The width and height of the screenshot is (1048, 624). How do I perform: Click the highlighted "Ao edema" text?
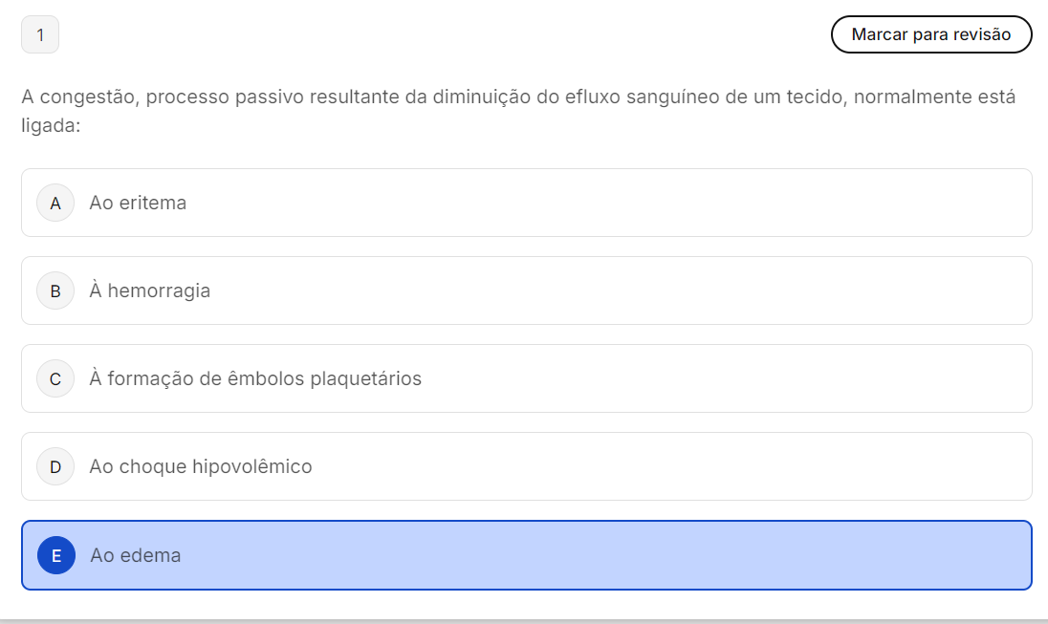pos(136,555)
